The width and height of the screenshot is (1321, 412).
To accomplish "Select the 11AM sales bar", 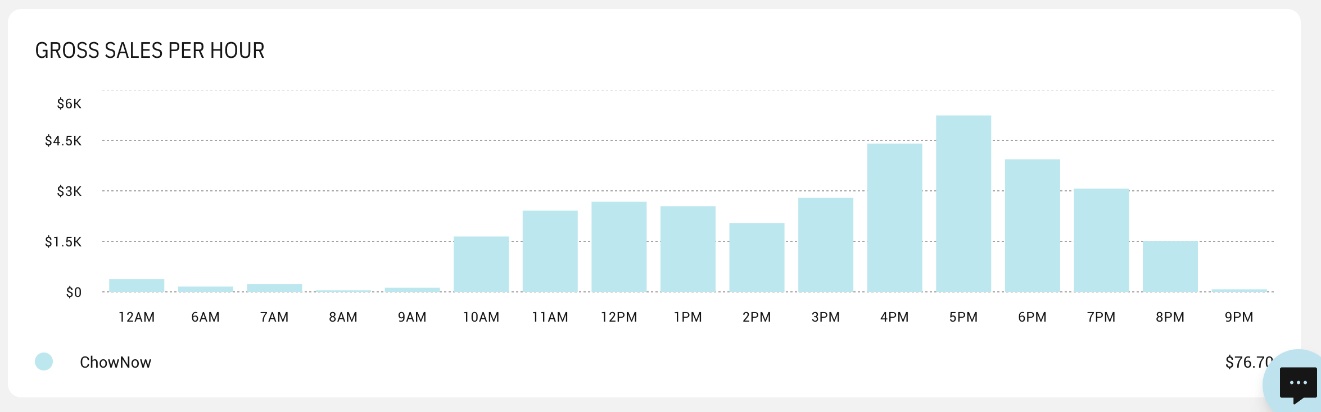I will [550, 251].
